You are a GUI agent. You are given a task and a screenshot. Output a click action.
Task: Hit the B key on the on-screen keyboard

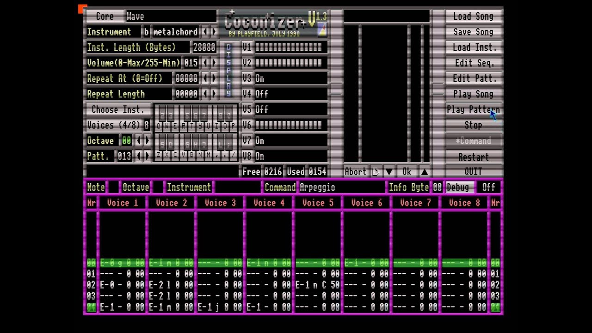(192, 156)
